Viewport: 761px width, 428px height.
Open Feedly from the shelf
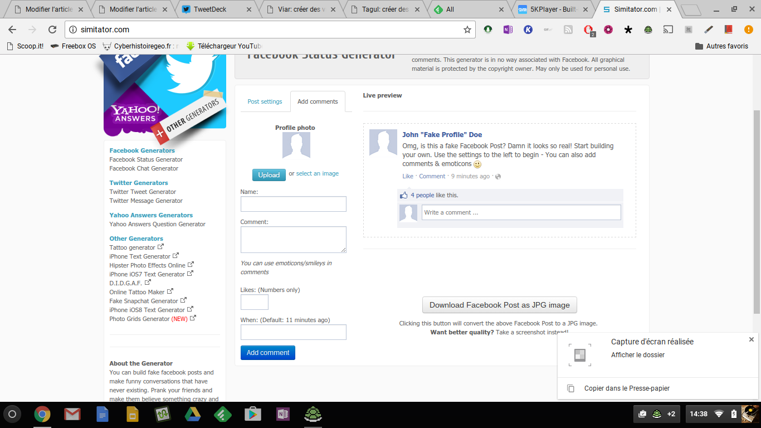pyautogui.click(x=222, y=414)
